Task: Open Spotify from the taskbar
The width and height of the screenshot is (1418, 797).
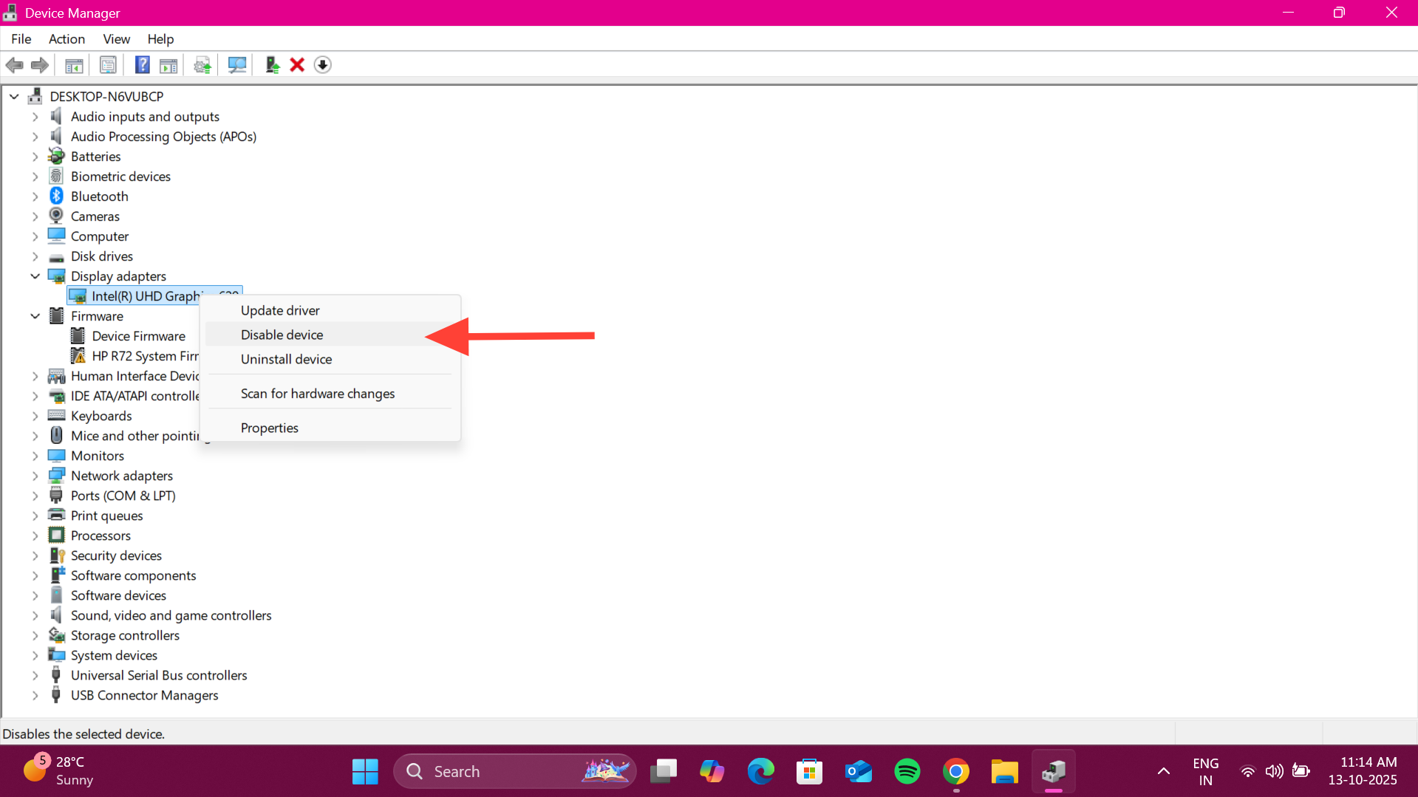Action: pos(907,771)
